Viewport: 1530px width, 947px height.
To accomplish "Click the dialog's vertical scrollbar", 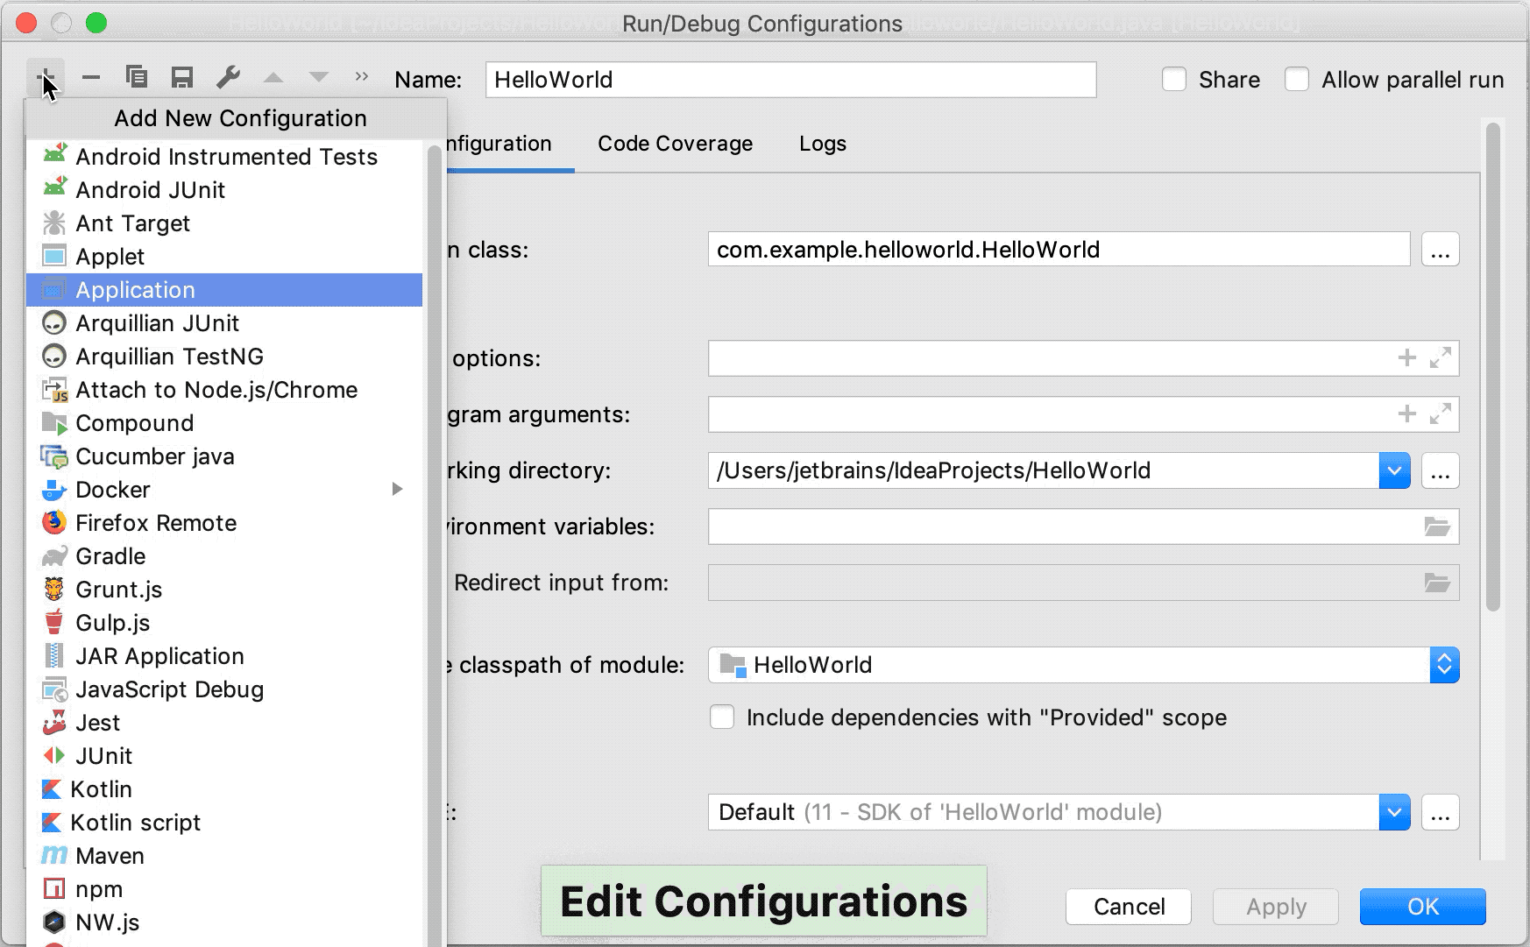I will pos(1493,368).
